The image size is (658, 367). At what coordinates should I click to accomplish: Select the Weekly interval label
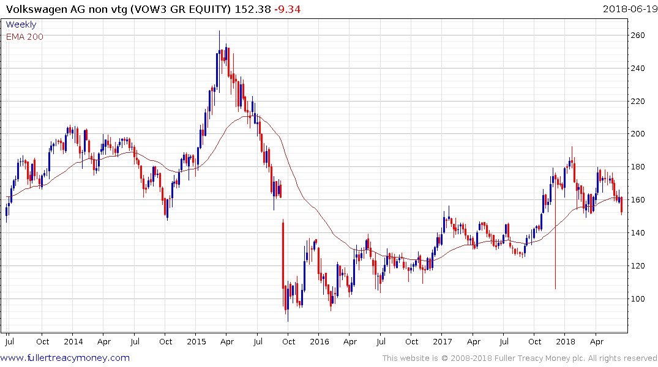(21, 24)
